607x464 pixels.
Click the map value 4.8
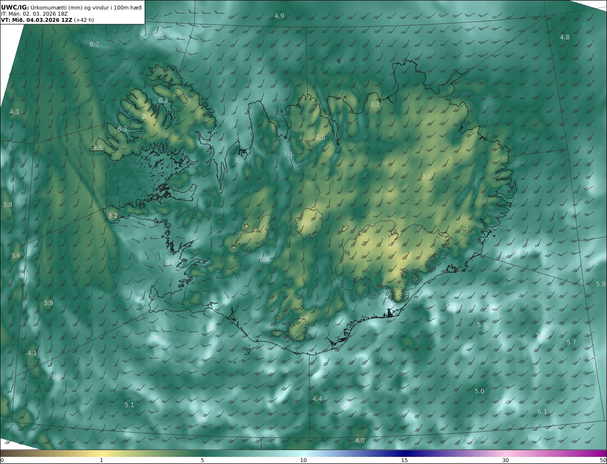tap(565, 37)
